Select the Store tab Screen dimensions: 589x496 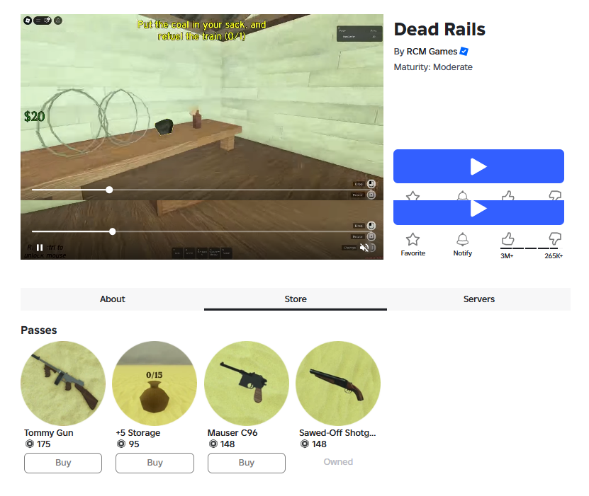coord(296,299)
